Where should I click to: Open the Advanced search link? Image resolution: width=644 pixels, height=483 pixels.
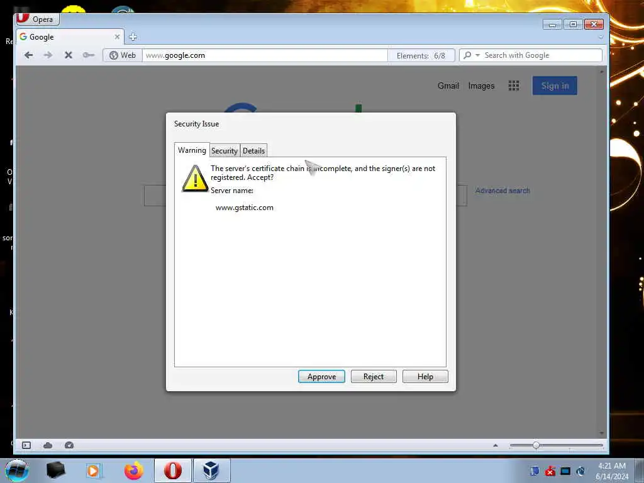pos(502,191)
